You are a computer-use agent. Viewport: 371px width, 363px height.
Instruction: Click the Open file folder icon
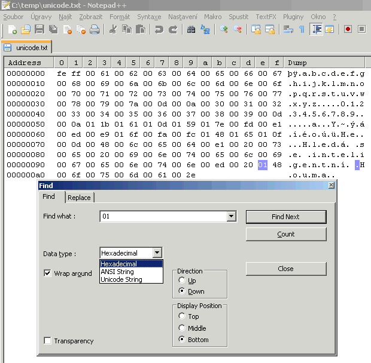[26, 29]
